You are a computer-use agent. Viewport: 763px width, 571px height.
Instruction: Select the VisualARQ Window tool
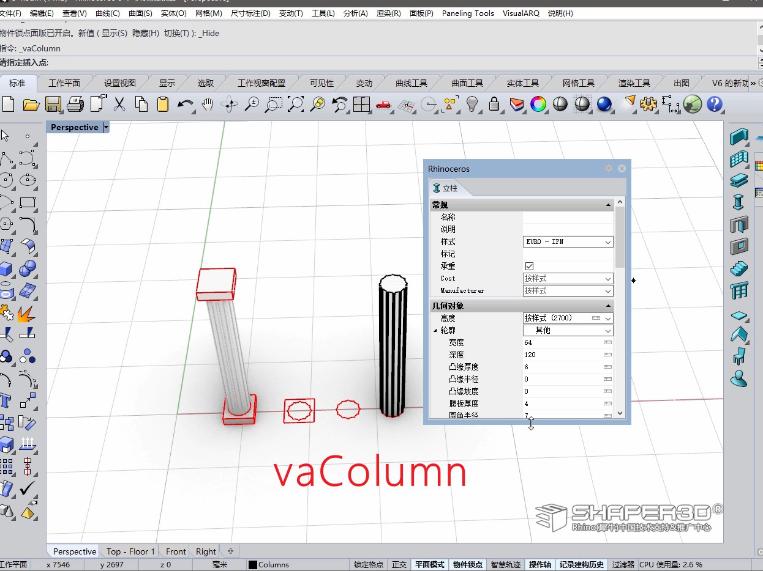[739, 246]
